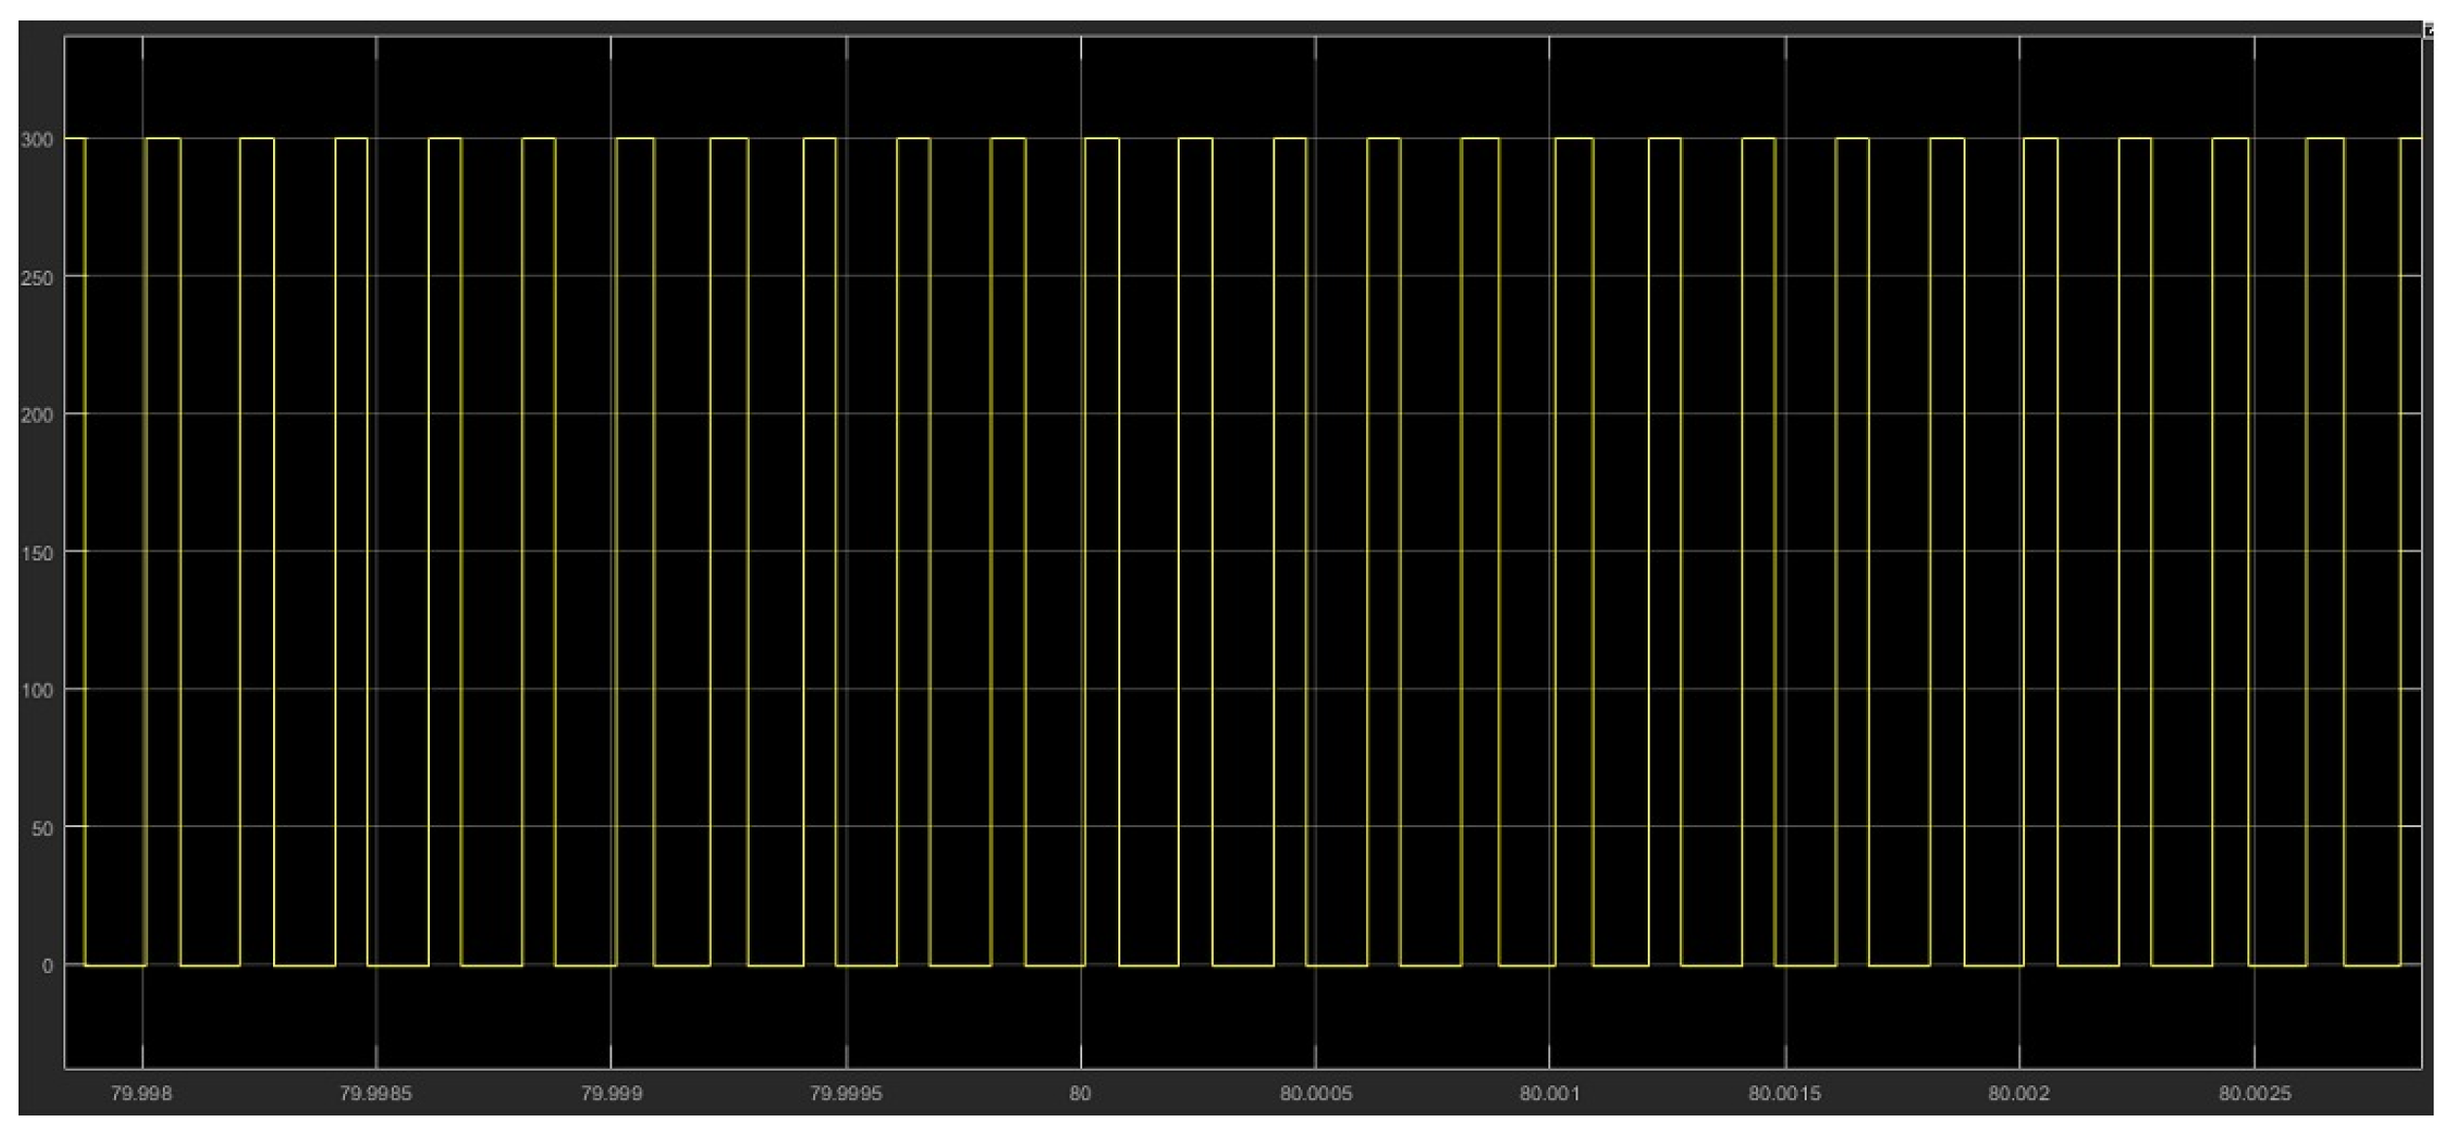Click the 79.999 time axis label
The image size is (2456, 1134).
[611, 1093]
